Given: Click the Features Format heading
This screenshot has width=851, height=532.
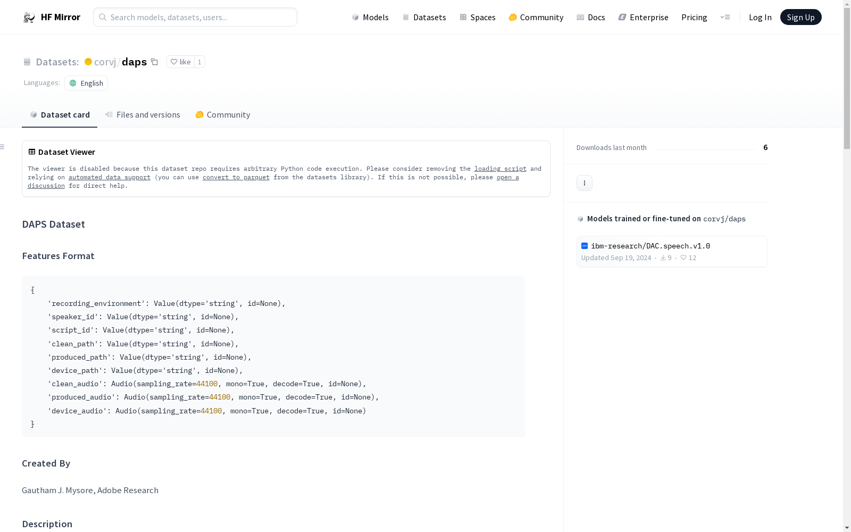Looking at the screenshot, I should pyautogui.click(x=59, y=256).
